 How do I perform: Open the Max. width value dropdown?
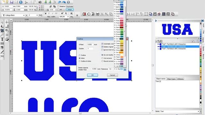pos(68,17)
